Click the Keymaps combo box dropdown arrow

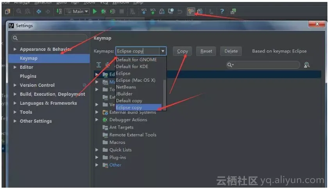point(163,51)
